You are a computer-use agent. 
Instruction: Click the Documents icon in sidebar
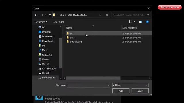pos(40,36)
